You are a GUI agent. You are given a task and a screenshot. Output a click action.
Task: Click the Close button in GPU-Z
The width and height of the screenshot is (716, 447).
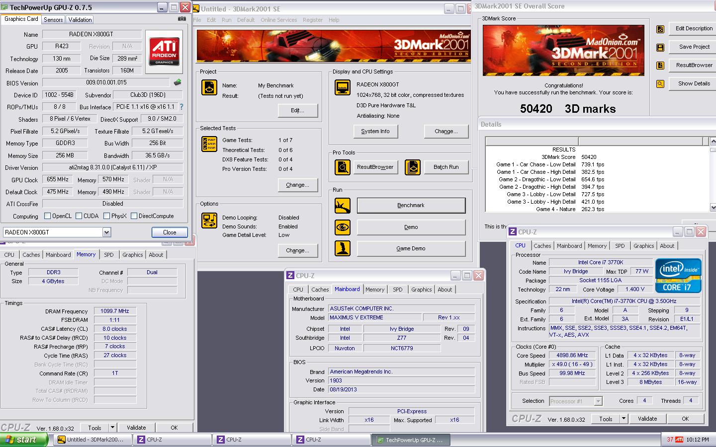[170, 232]
